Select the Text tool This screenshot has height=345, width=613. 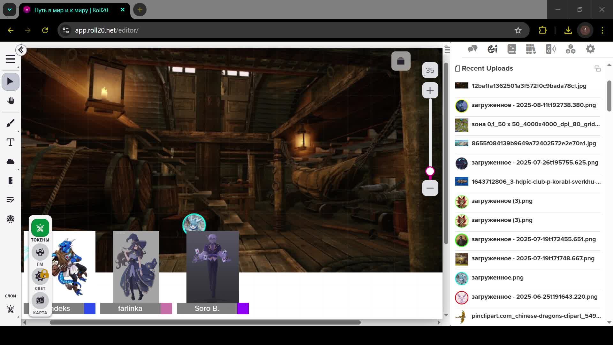pyautogui.click(x=11, y=142)
